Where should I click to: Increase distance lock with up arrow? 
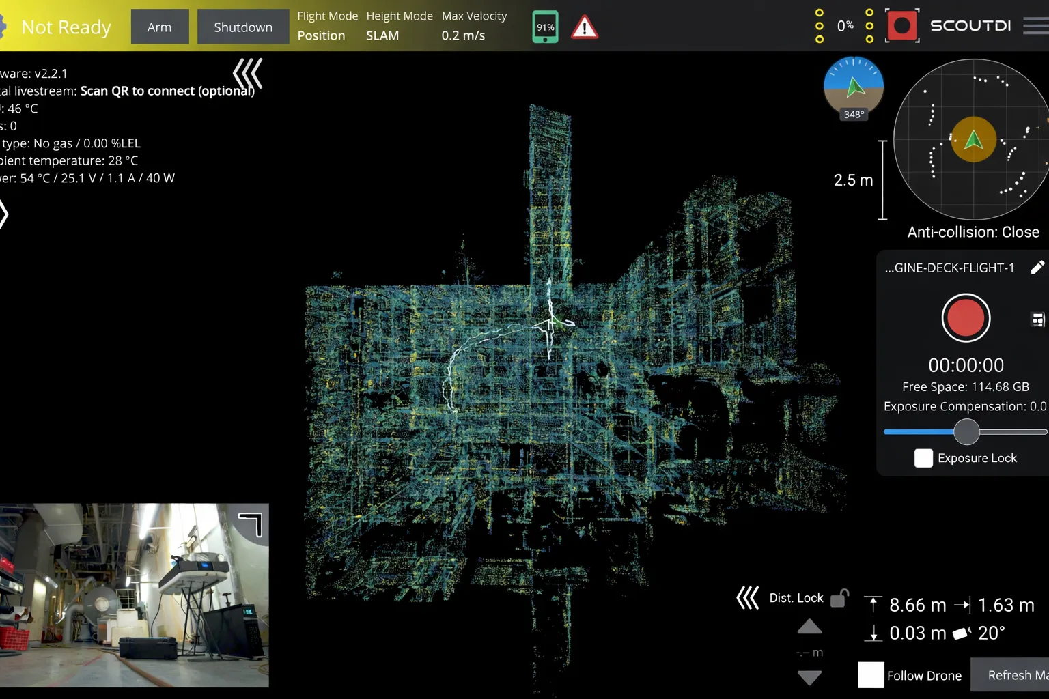809,627
